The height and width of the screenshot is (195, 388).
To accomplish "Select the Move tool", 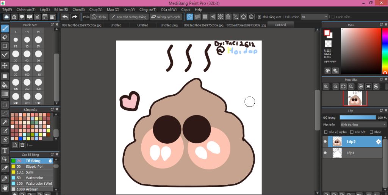I will [x=5, y=66].
